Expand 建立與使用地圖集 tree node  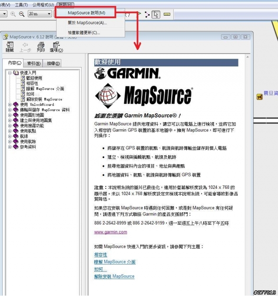click(10, 120)
